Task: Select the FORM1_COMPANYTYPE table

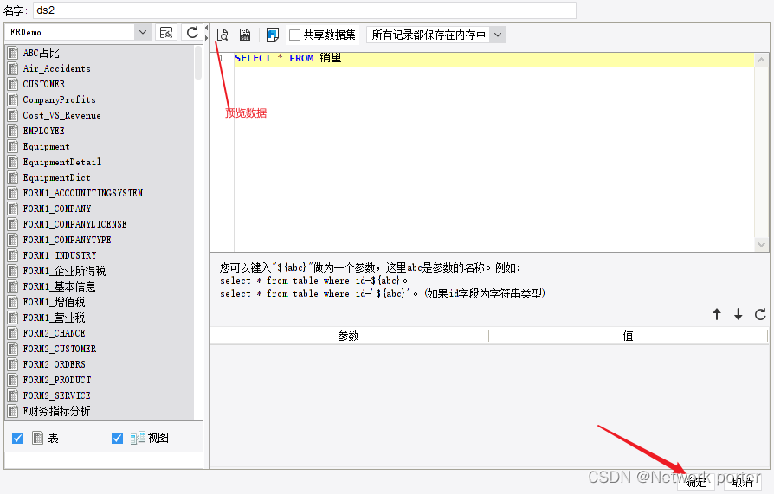Action: pyautogui.click(x=68, y=240)
